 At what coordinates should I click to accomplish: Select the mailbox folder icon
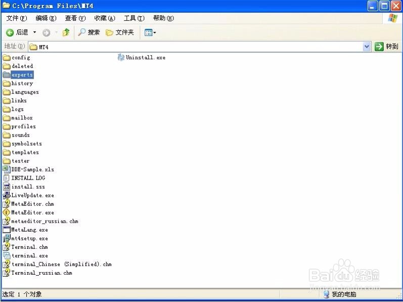[x=7, y=118]
